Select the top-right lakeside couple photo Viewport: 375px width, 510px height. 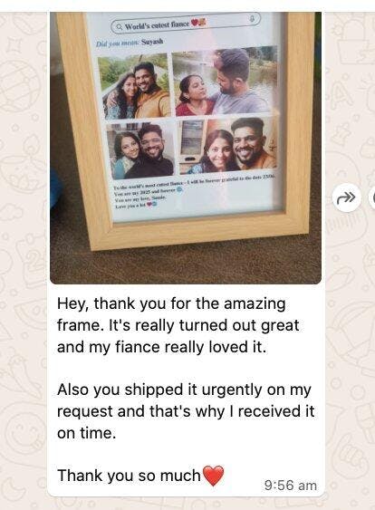click(x=225, y=81)
